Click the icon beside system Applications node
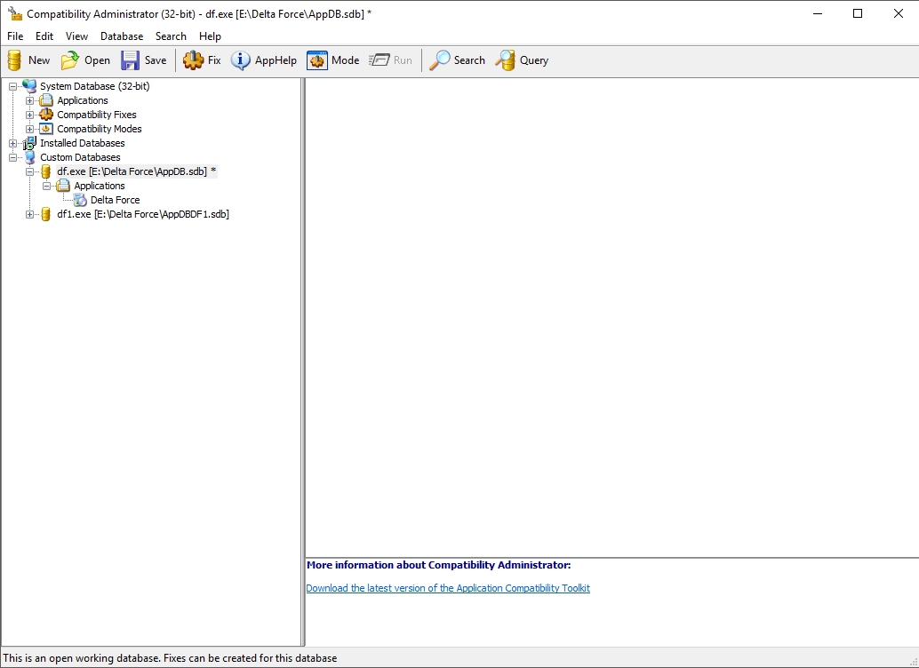 pyautogui.click(x=46, y=100)
